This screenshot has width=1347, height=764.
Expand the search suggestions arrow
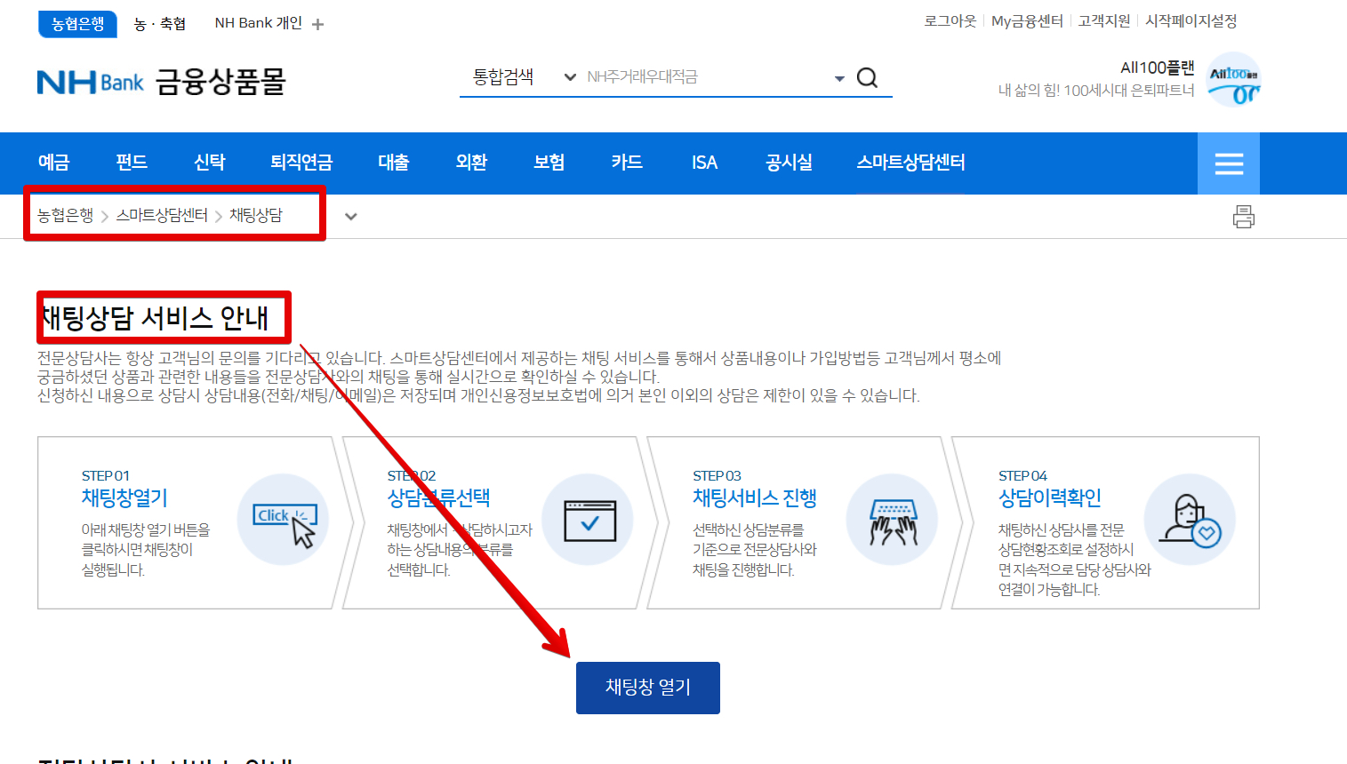coord(839,79)
